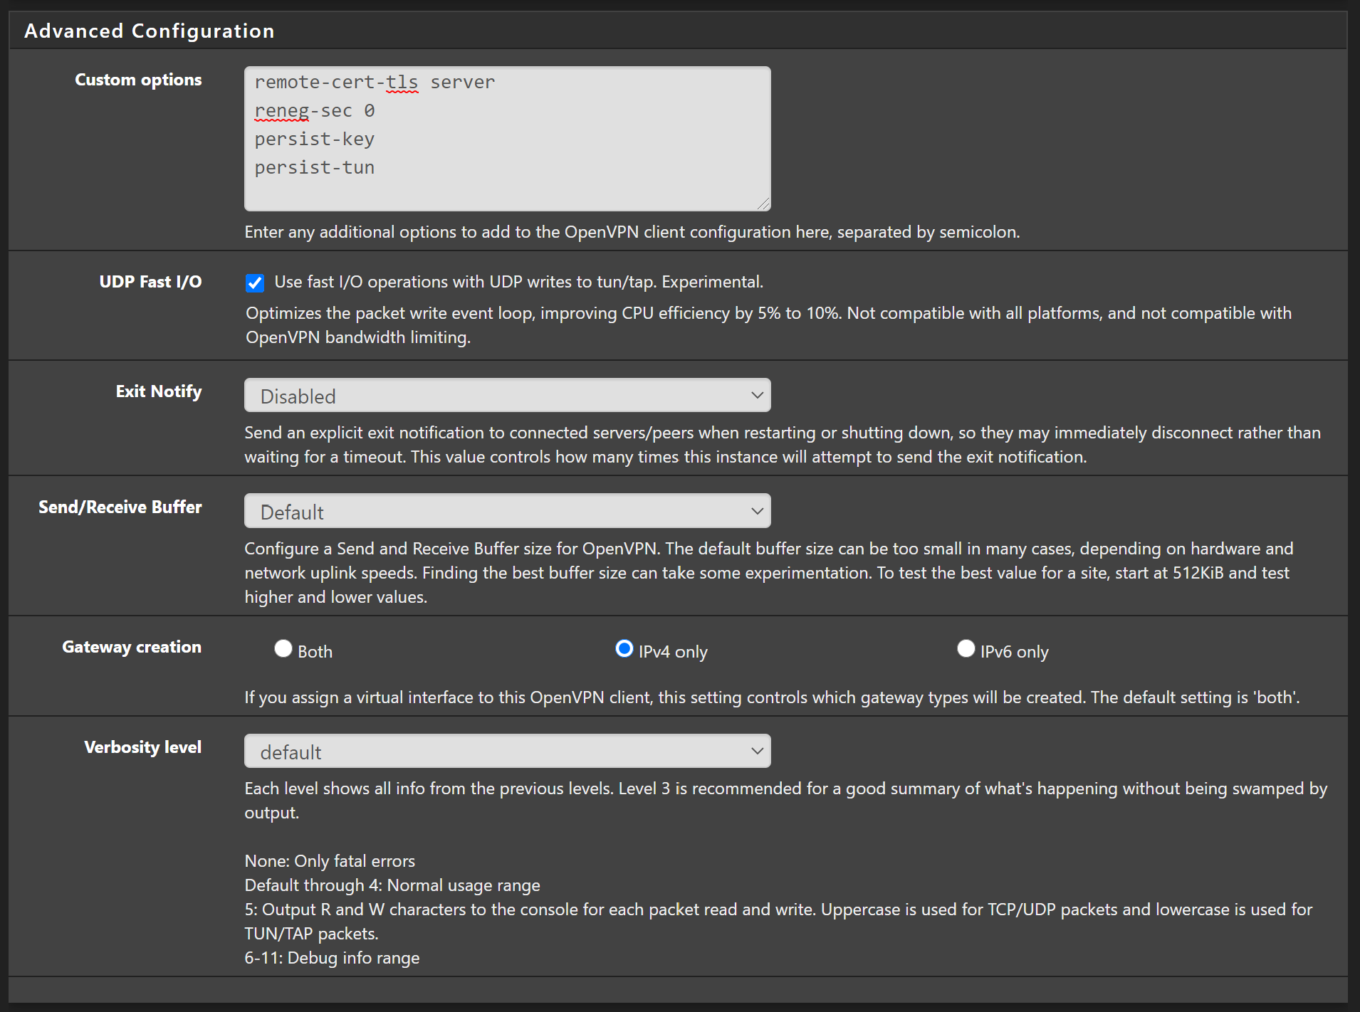Open the Send/Receive Buffer dropdown

(x=507, y=511)
